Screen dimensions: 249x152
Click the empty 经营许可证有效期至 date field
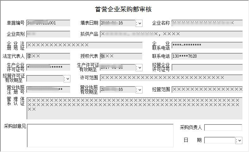tap(45, 79)
